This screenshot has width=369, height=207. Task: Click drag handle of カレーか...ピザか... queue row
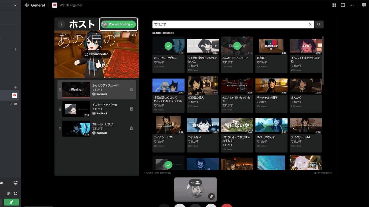coord(60,128)
